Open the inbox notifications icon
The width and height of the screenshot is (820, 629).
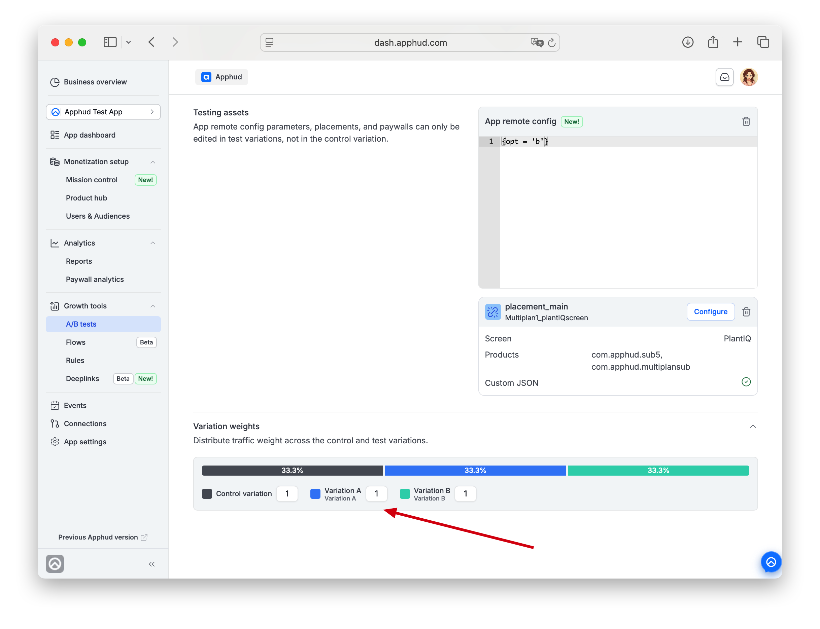(x=724, y=77)
